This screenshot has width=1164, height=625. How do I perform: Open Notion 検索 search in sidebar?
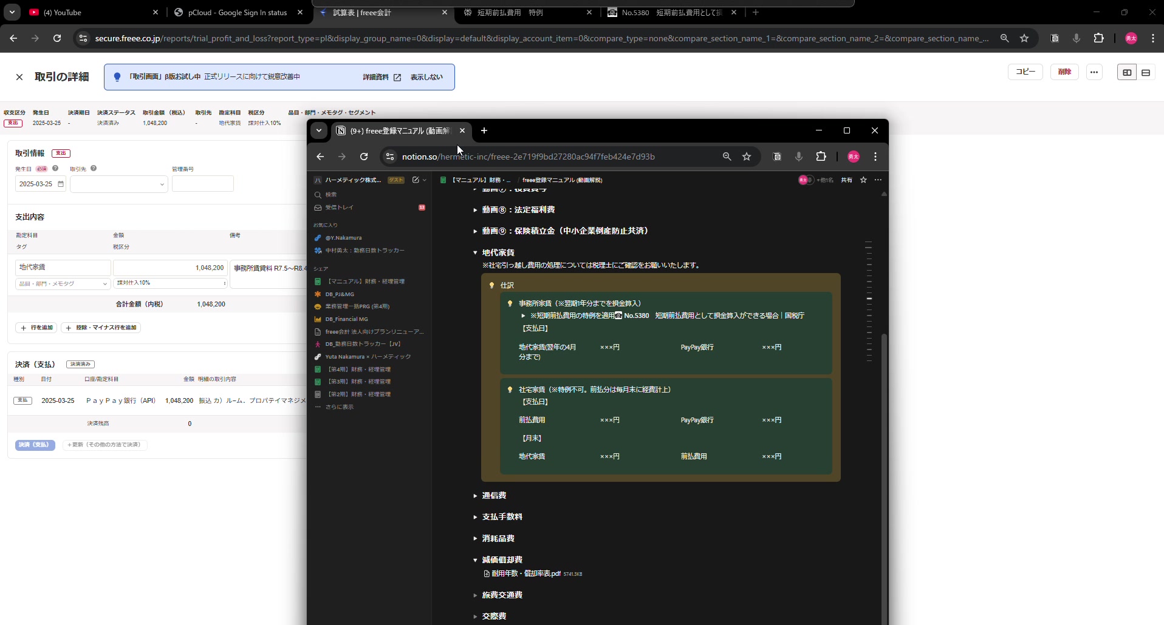pyautogui.click(x=331, y=195)
